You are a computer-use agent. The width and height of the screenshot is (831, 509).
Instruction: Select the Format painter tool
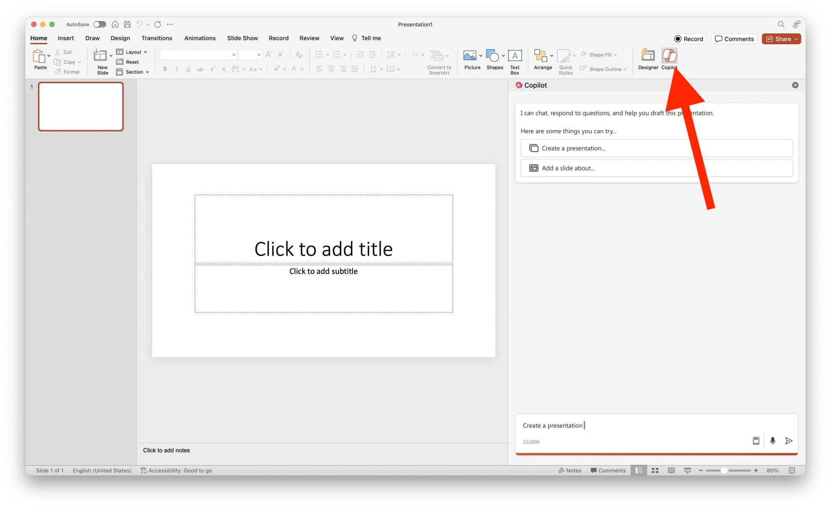(x=67, y=71)
